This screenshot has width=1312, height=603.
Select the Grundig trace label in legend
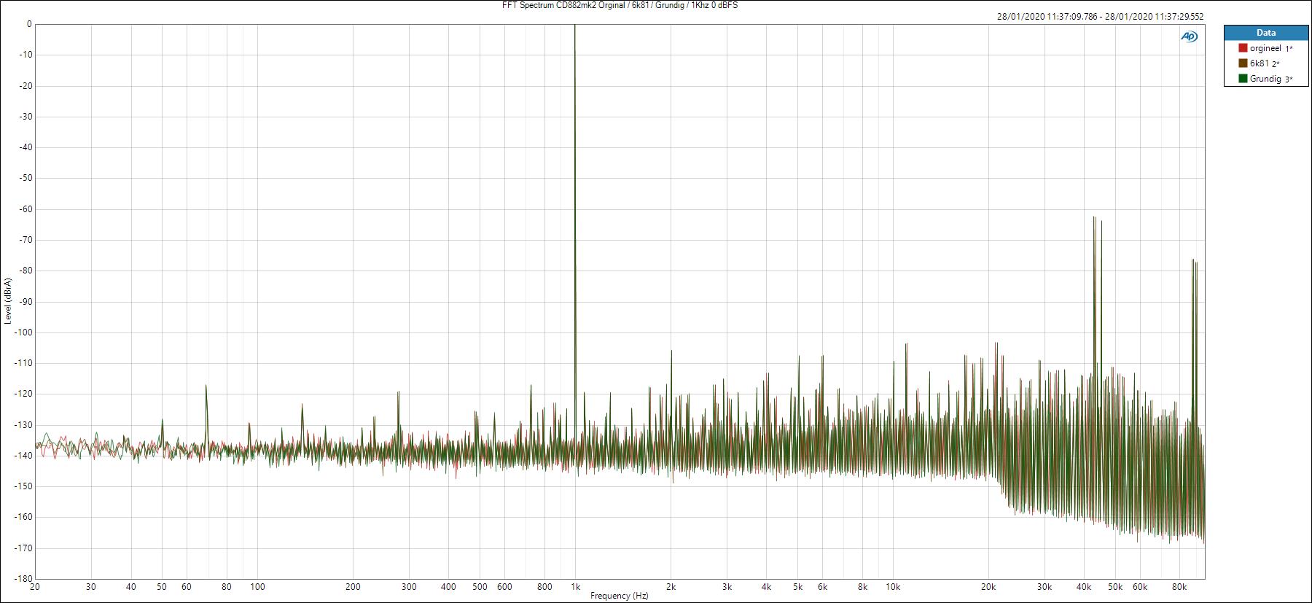[x=1265, y=79]
